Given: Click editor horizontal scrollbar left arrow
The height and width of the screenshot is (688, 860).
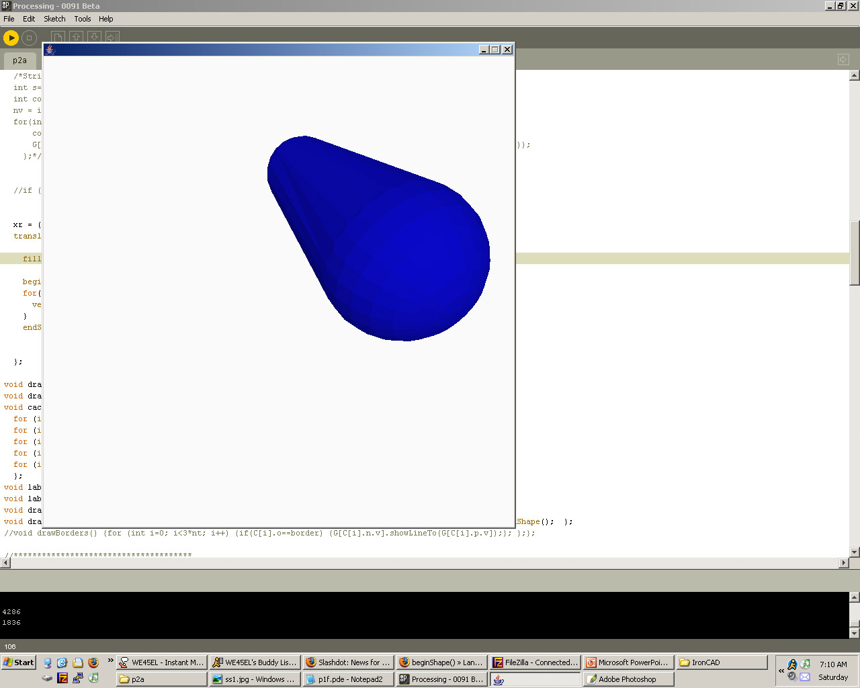Looking at the screenshot, I should [x=5, y=563].
